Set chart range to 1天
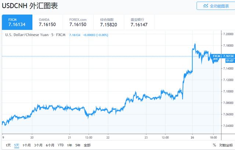 point(8,145)
